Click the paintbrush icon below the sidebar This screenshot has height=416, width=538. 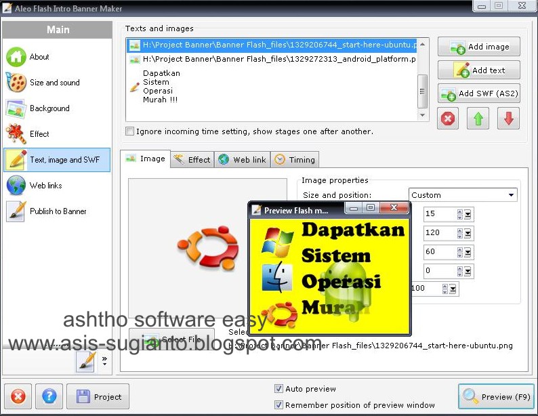[x=86, y=361]
